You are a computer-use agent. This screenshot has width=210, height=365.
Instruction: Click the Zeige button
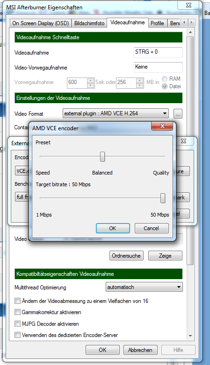165,256
